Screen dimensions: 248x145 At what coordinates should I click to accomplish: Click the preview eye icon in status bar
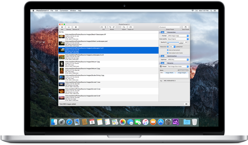(x=186, y=104)
